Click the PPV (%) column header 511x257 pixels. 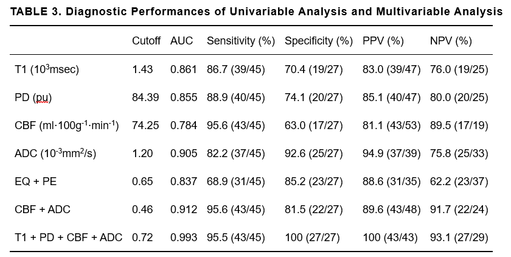[x=383, y=41]
